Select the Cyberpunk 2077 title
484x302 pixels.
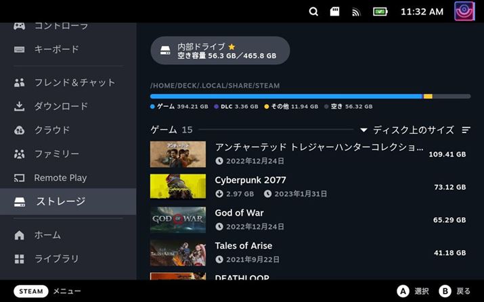coord(250,180)
